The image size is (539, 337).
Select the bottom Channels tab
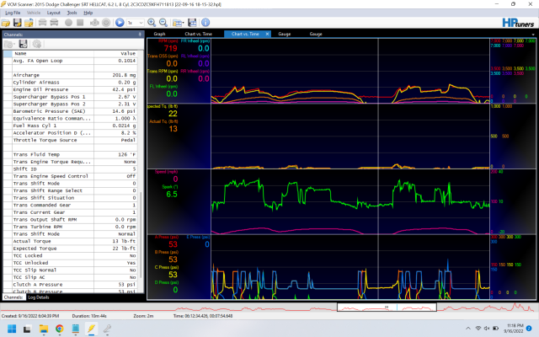coord(13,297)
